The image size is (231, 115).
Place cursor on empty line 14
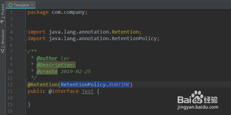coord(128,98)
